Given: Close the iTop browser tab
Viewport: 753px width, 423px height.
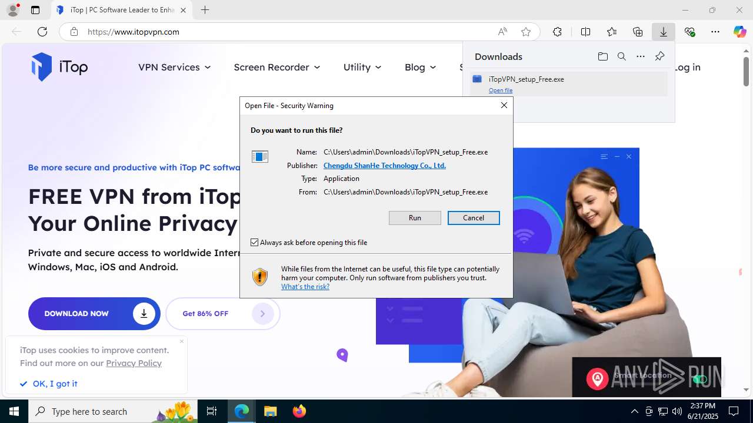Looking at the screenshot, I should [184, 10].
